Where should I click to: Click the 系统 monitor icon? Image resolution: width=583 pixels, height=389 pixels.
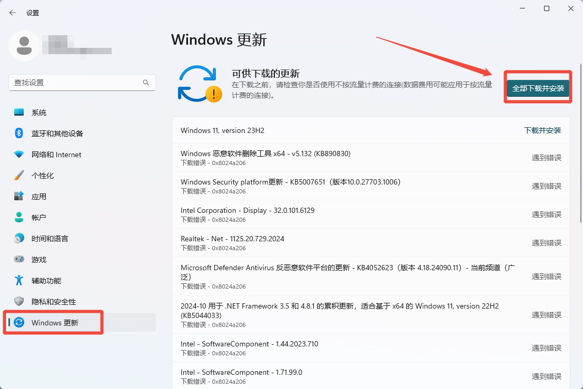click(19, 112)
